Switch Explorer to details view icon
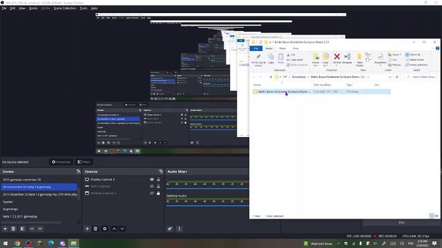 (x=432, y=216)
